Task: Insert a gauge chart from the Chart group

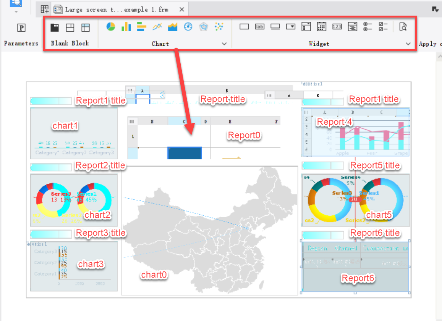Action: pos(188,27)
